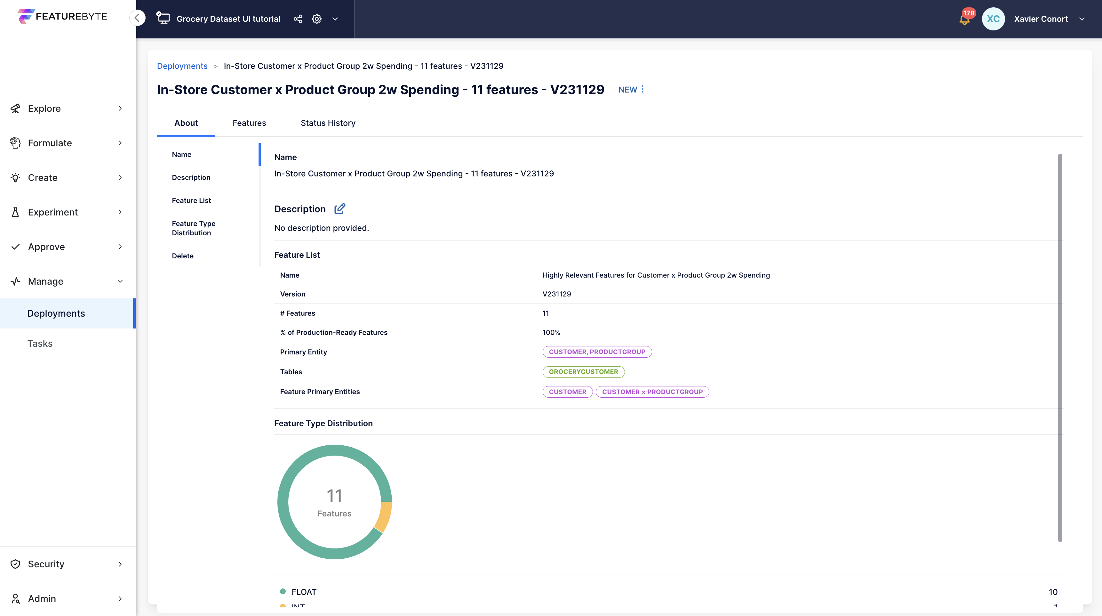Switch to the Features tab
The height and width of the screenshot is (616, 1102).
tap(249, 123)
